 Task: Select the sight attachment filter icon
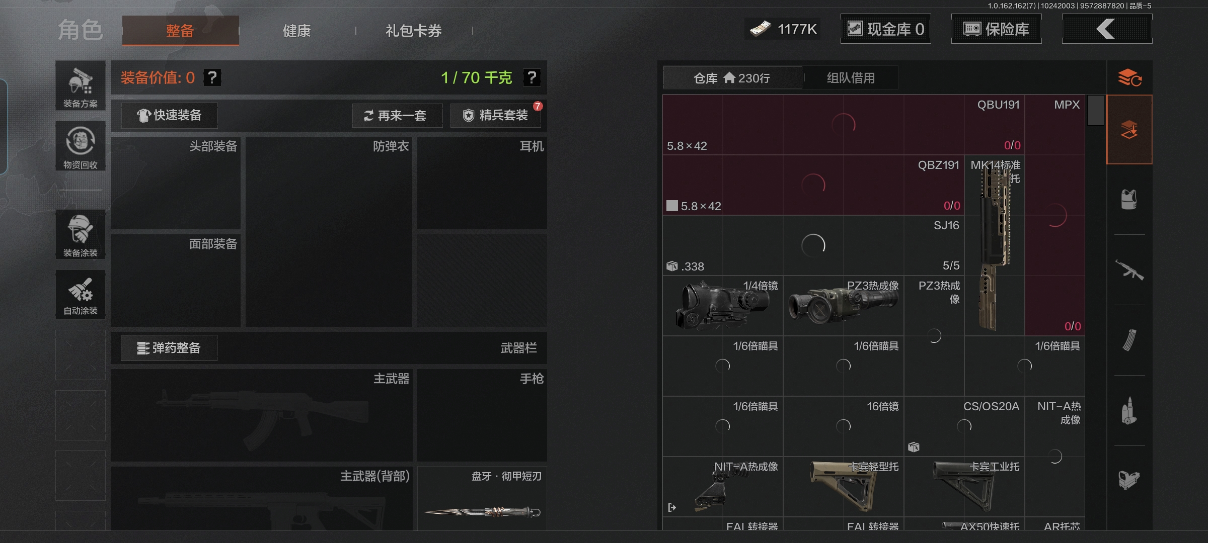pyautogui.click(x=1129, y=480)
